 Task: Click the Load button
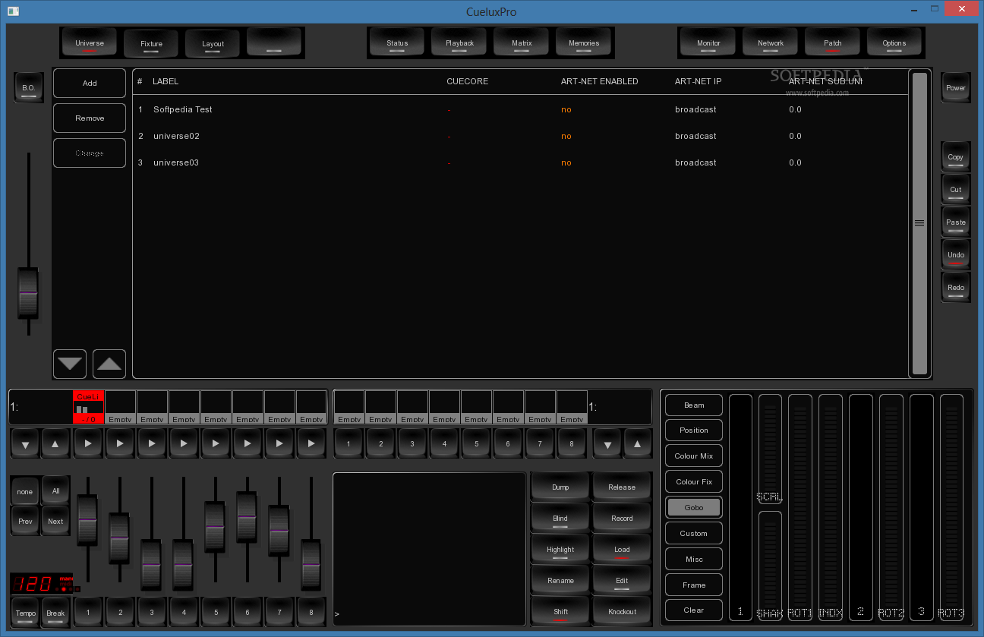[622, 549]
